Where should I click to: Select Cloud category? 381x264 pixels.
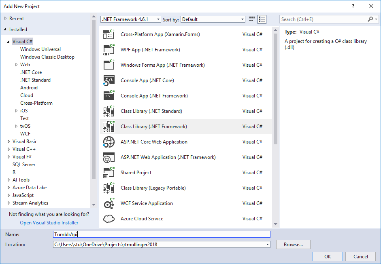27,95
